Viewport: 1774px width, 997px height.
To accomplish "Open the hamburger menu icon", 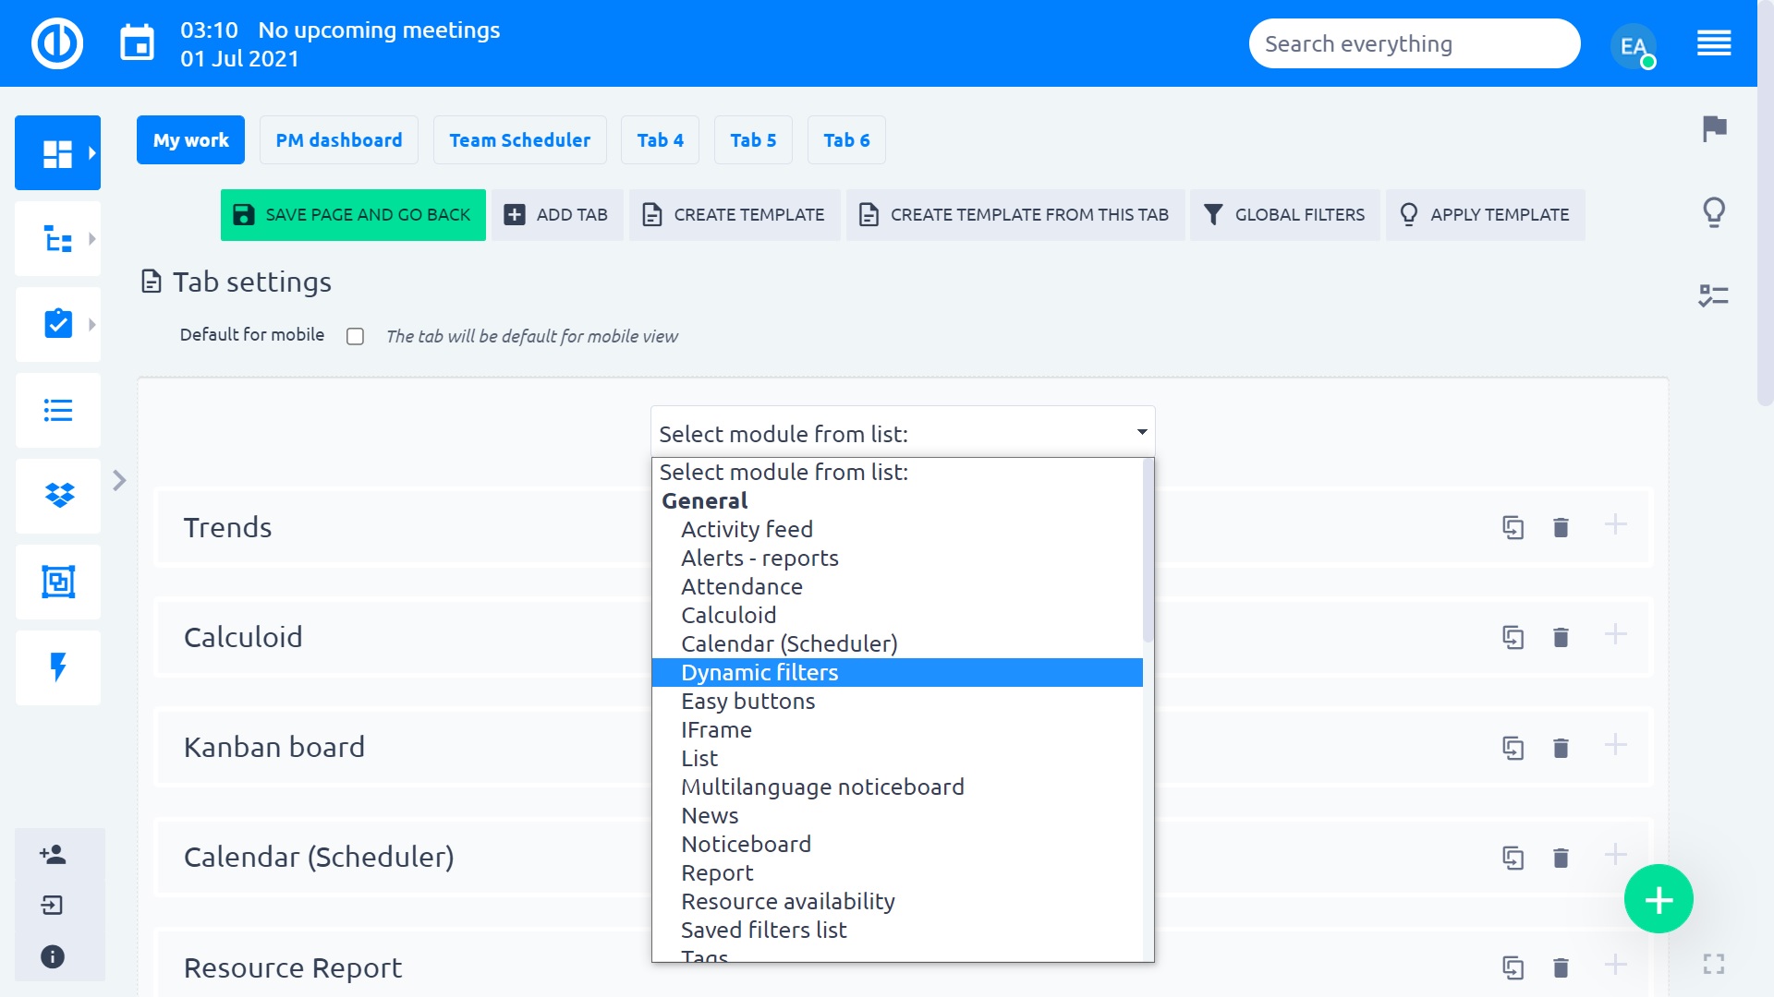I will [x=1714, y=43].
